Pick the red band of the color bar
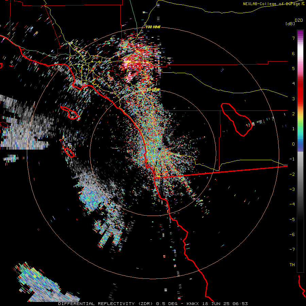The image size is (306, 306). coord(300,94)
